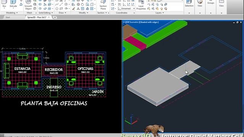Click the 1.50m dimension text
The image size is (244, 137).
point(46,58)
